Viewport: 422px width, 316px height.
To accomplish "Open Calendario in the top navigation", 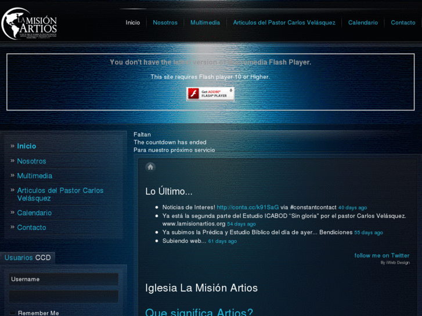I will [x=363, y=23].
